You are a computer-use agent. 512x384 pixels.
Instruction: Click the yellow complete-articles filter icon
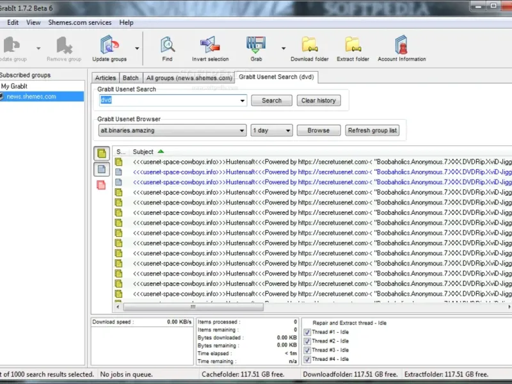pos(102,154)
